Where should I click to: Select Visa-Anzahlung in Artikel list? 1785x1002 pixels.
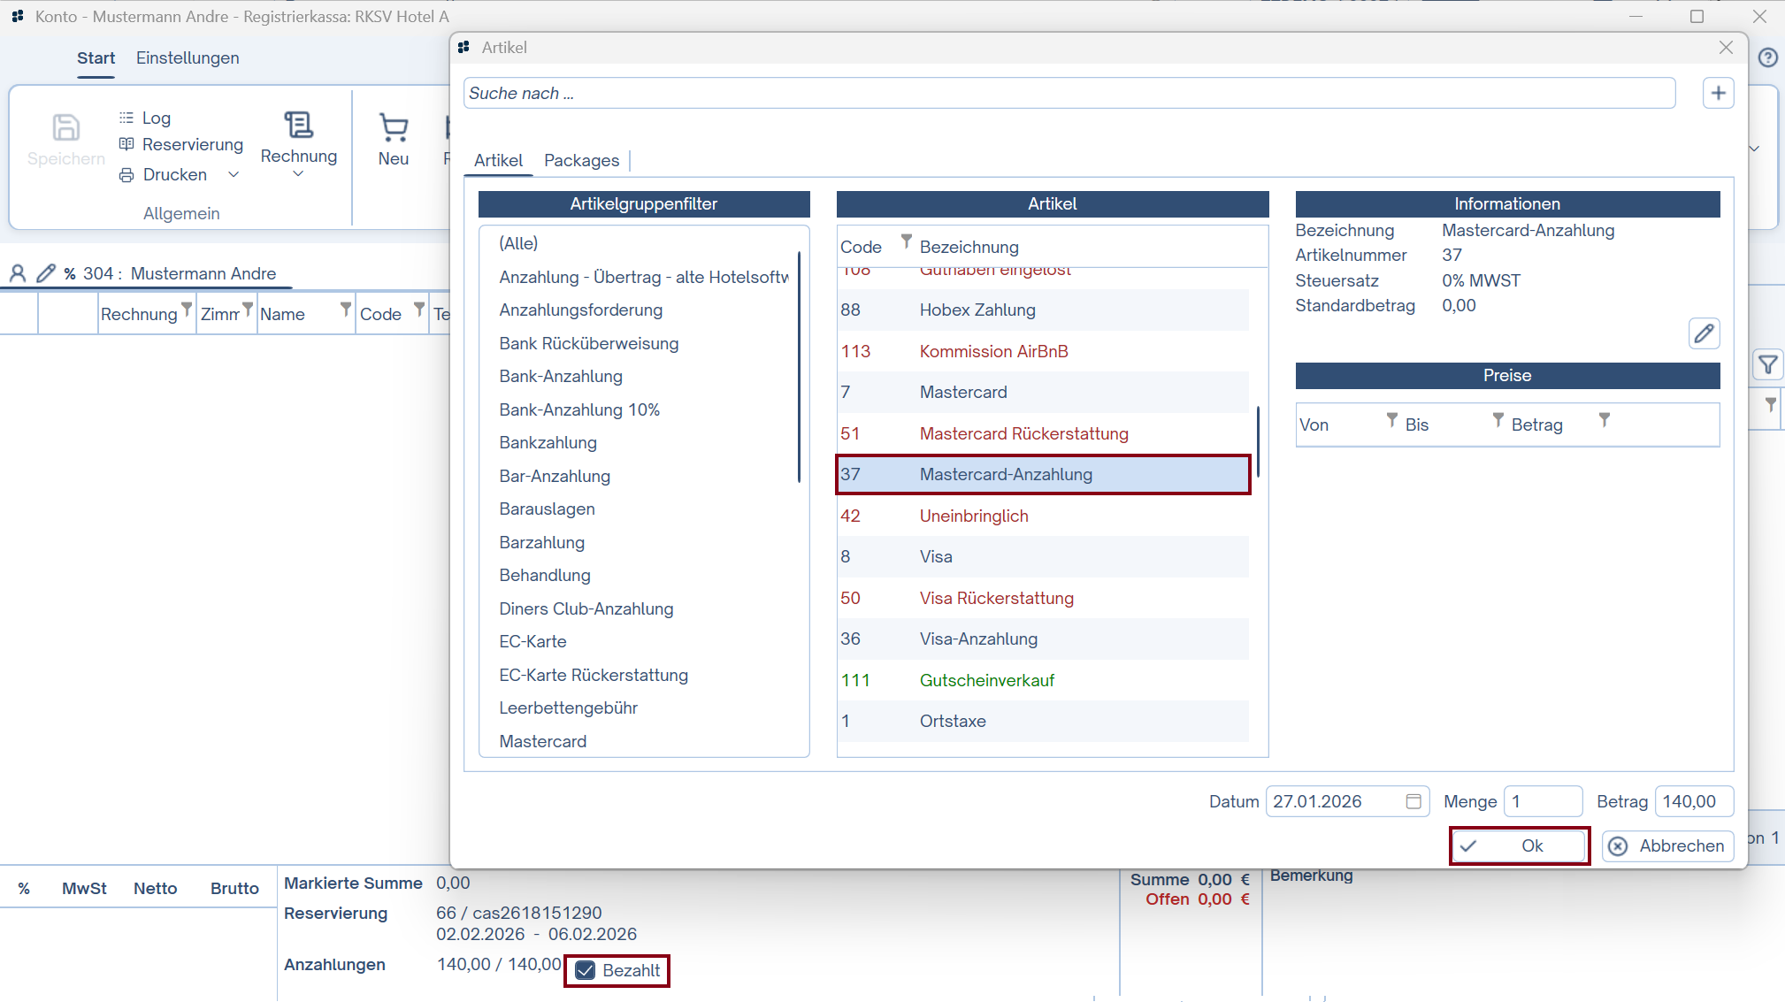coord(977,639)
